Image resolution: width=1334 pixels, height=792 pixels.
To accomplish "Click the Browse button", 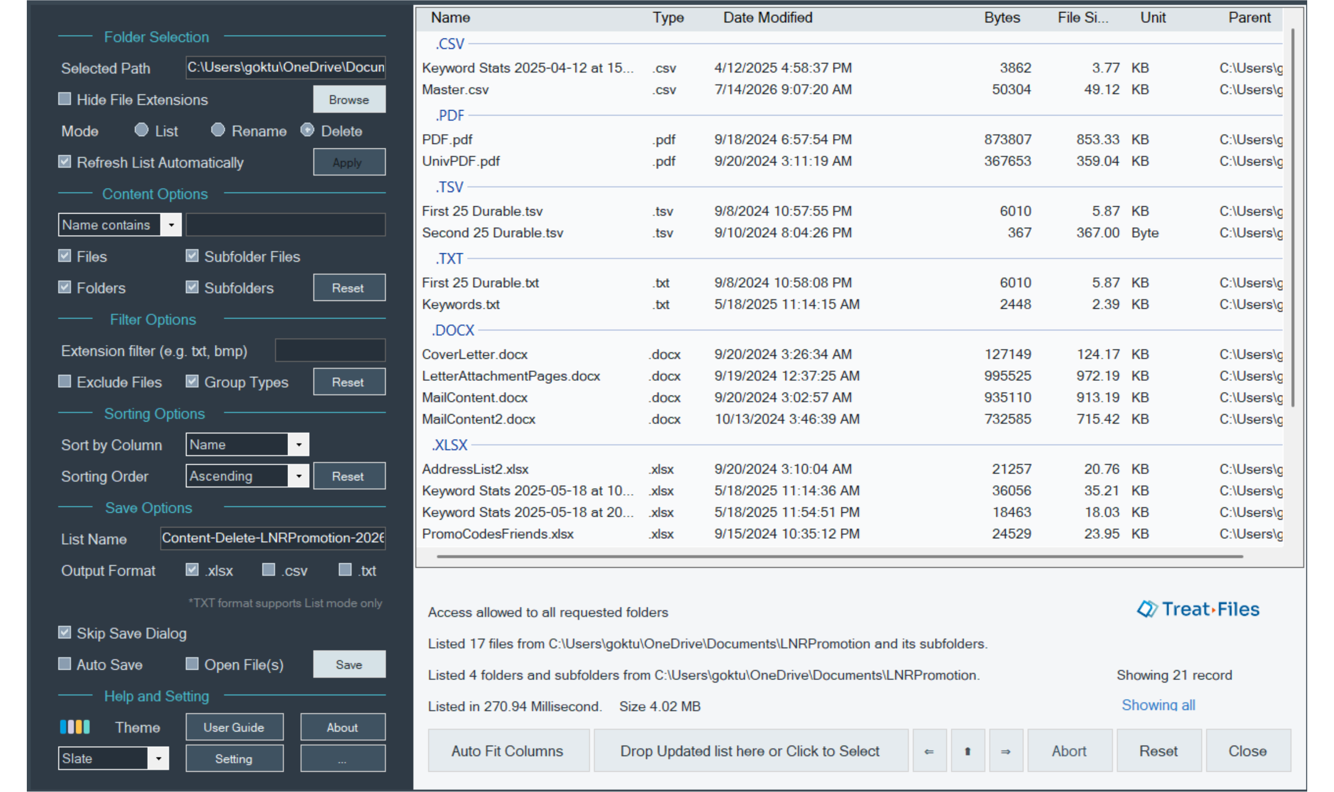I will tap(349, 99).
